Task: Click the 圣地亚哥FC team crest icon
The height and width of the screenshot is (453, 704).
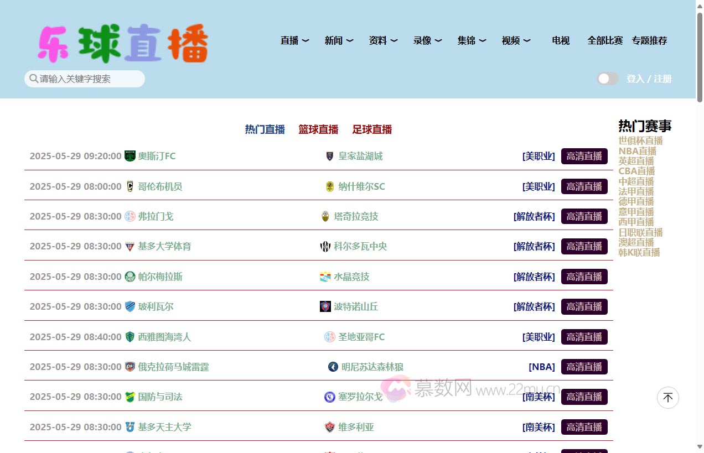Action: (x=330, y=337)
